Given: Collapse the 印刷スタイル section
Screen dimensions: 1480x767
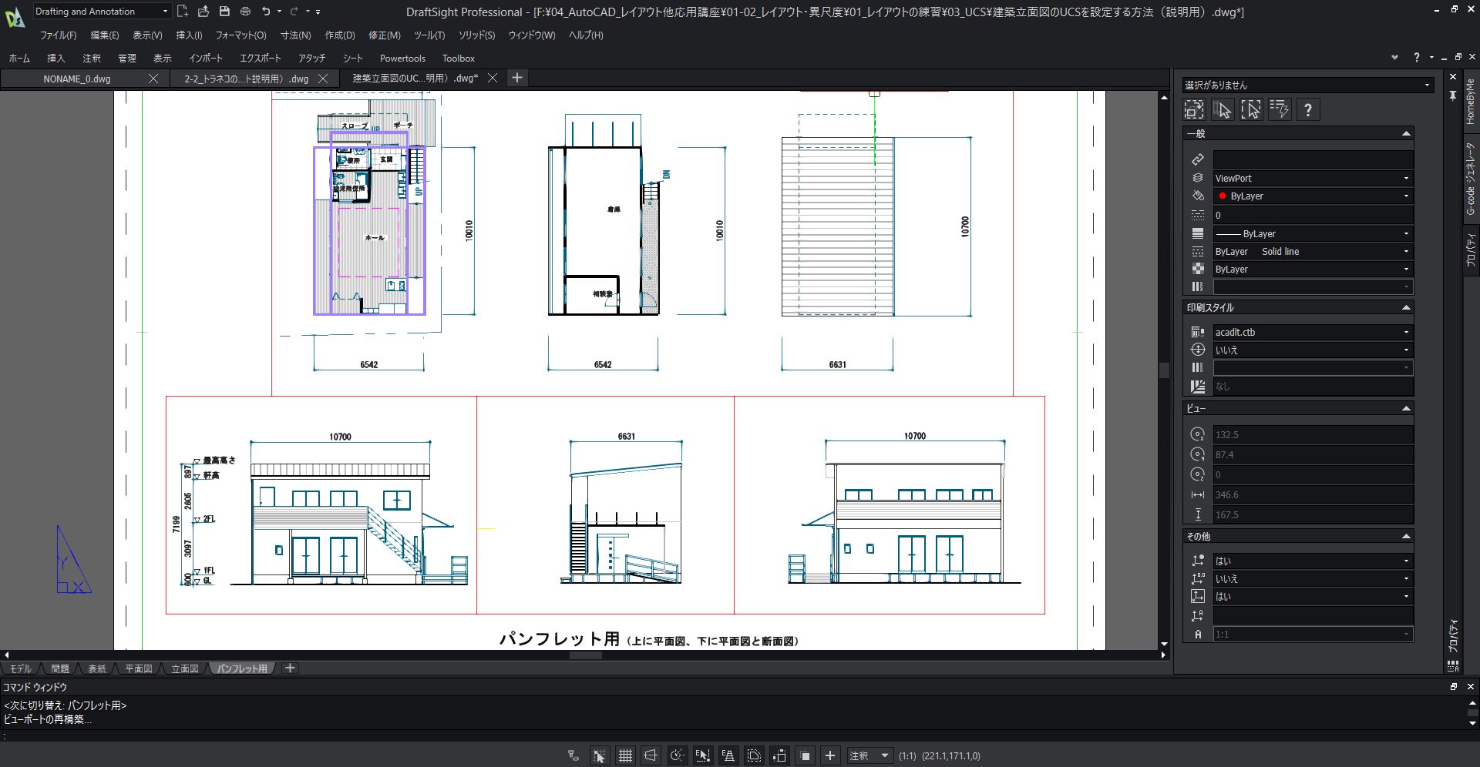Looking at the screenshot, I should click(1405, 308).
